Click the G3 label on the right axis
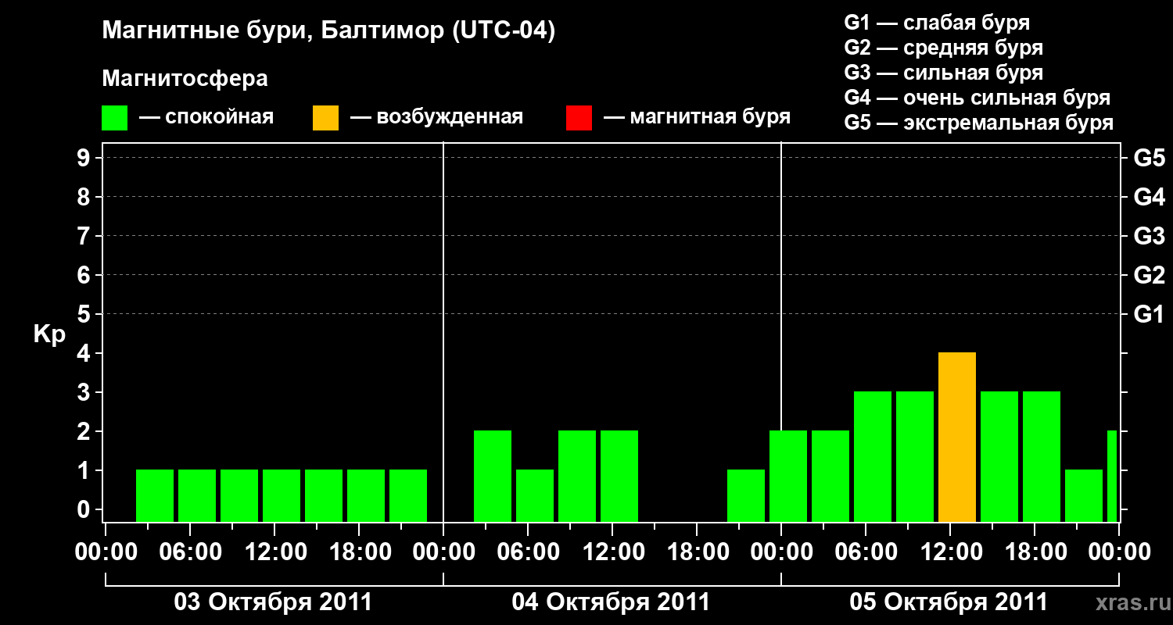This screenshot has height=625, width=1173. [x=1150, y=236]
